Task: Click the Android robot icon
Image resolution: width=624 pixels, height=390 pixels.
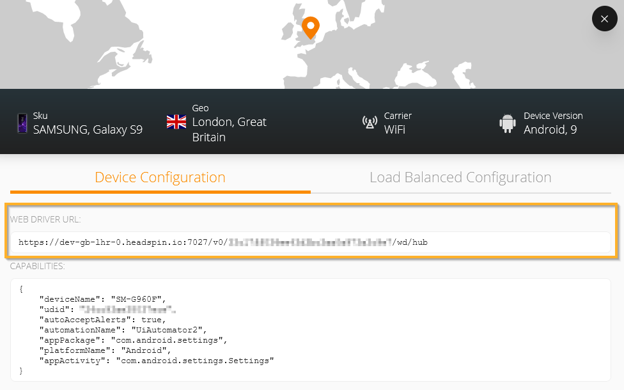Action: [x=508, y=123]
